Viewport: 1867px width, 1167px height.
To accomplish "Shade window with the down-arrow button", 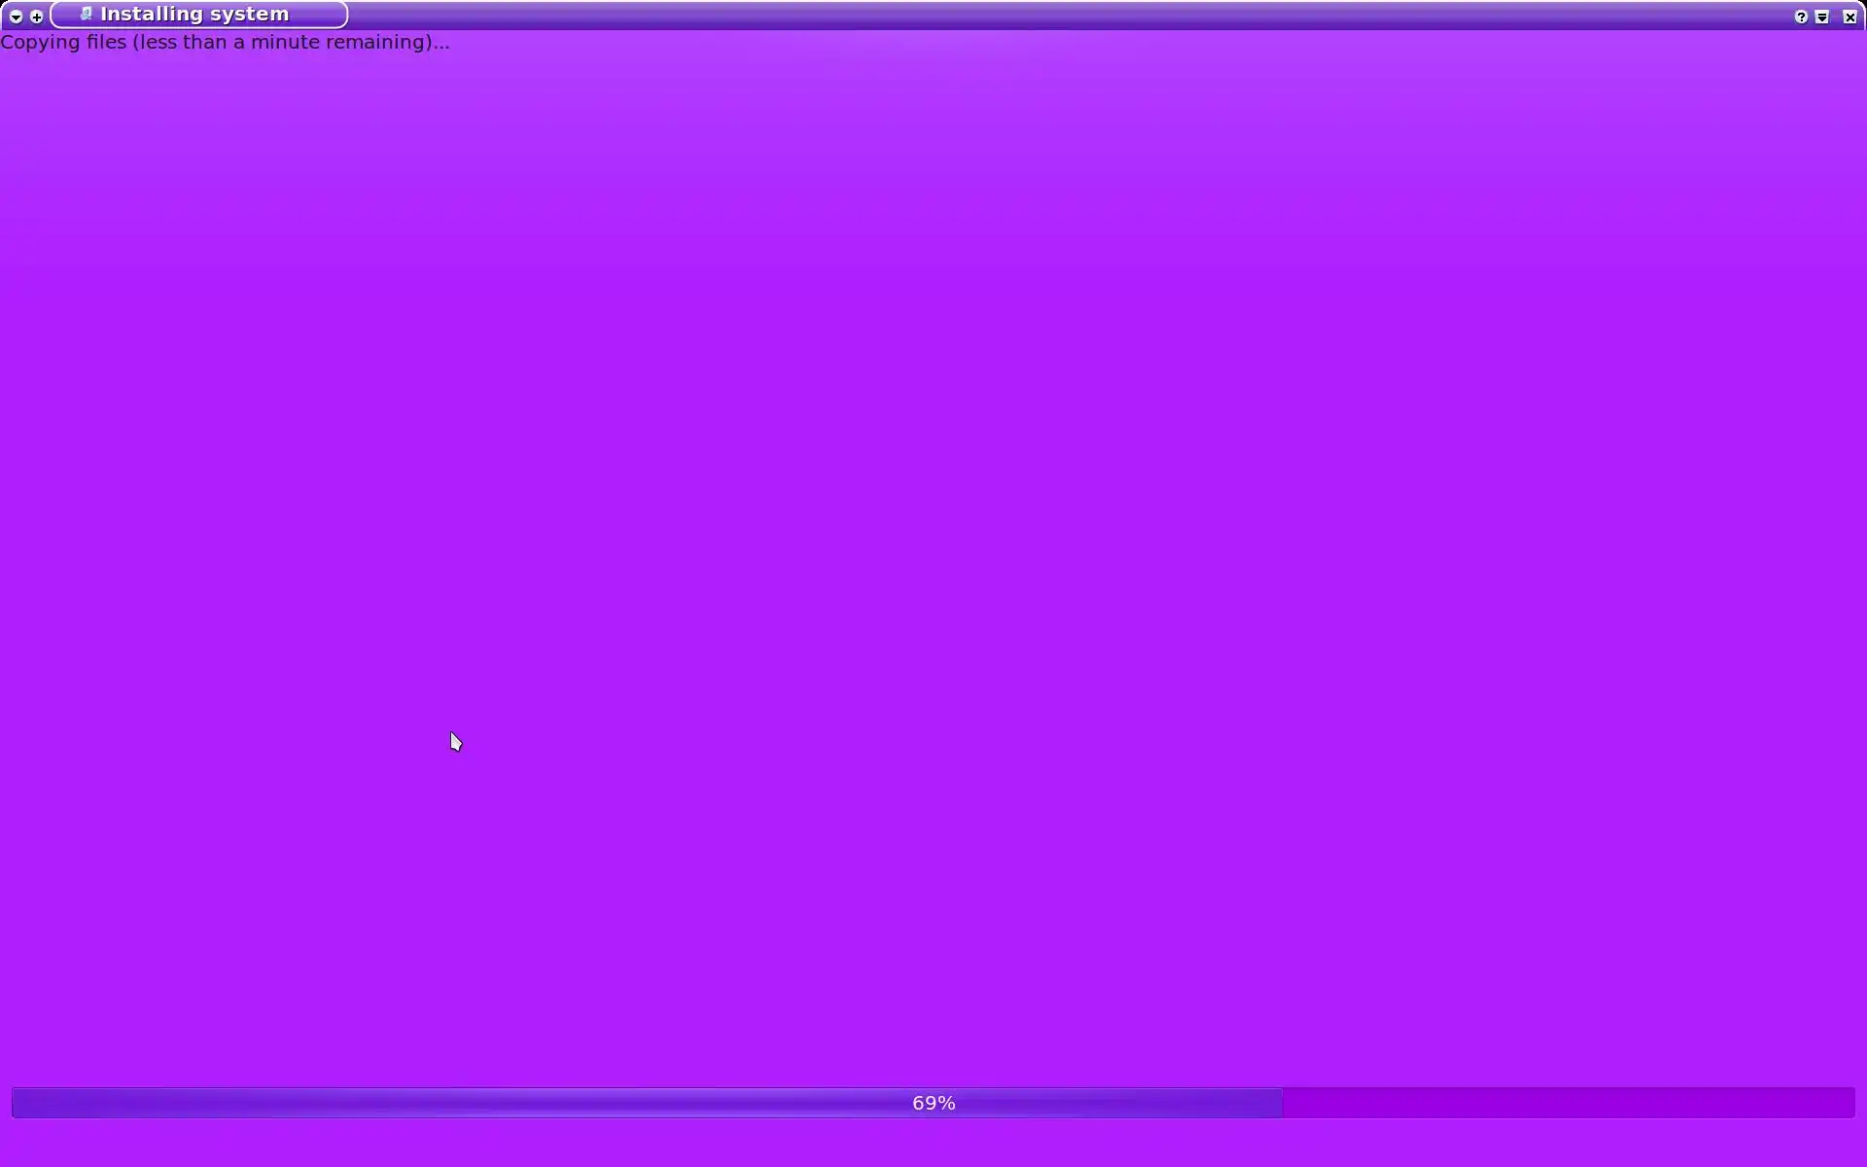I will pyautogui.click(x=1822, y=17).
